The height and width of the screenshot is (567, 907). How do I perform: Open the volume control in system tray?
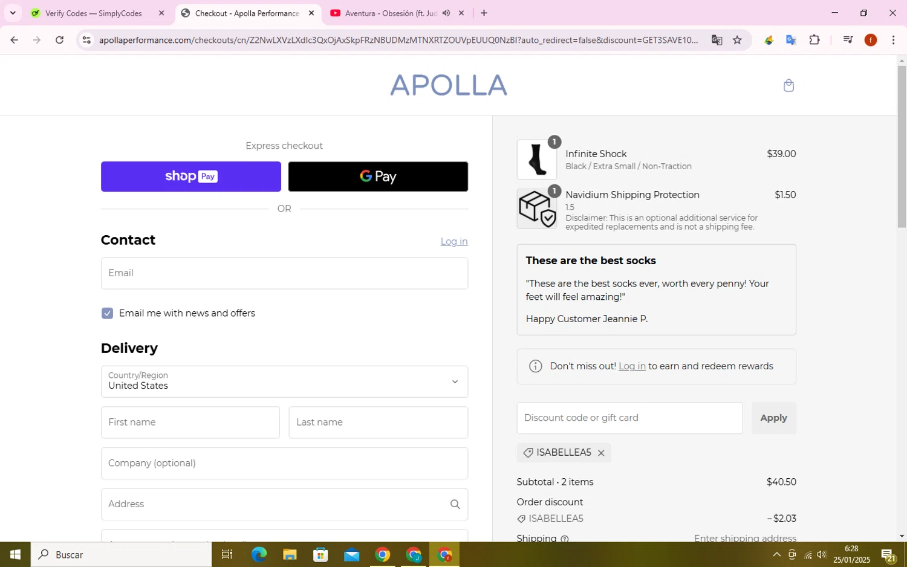[821, 554]
